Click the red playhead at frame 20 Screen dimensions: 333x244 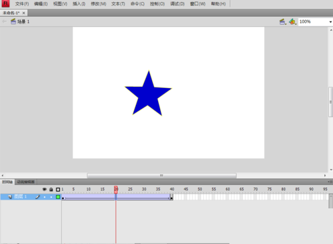(116, 190)
